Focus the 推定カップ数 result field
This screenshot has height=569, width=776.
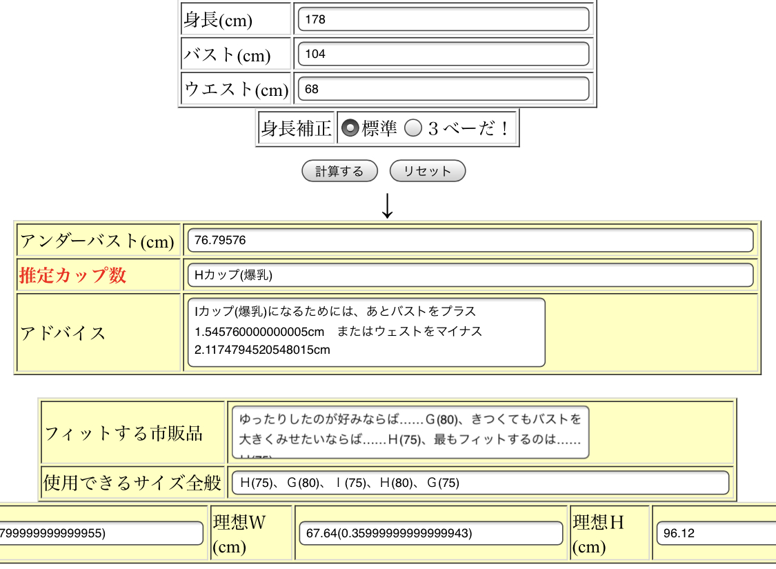[x=470, y=275]
